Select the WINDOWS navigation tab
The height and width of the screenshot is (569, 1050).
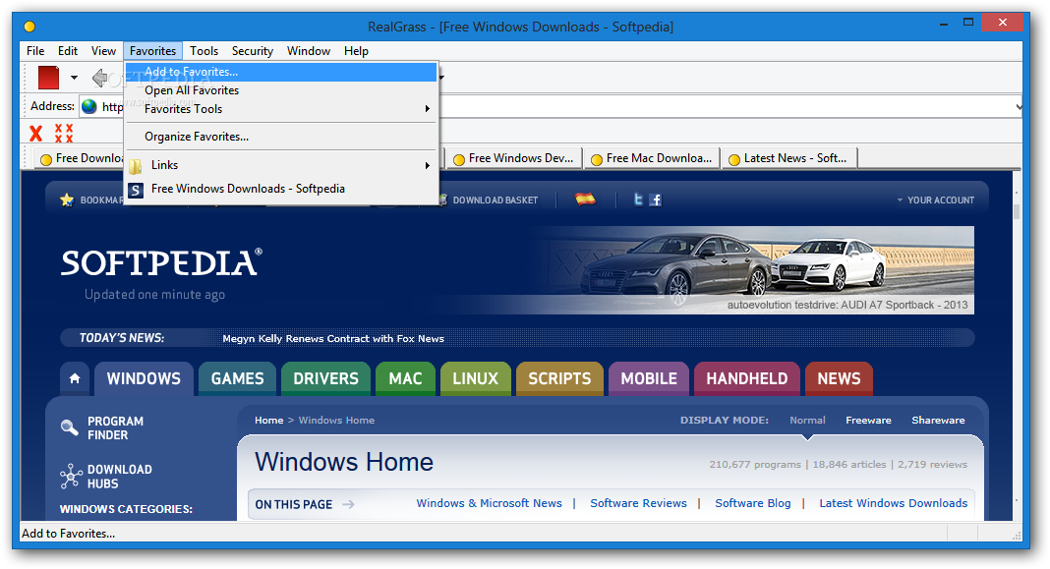(144, 379)
